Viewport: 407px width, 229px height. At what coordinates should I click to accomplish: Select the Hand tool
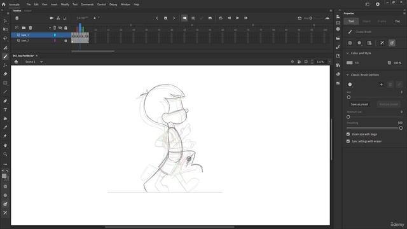[5, 146]
